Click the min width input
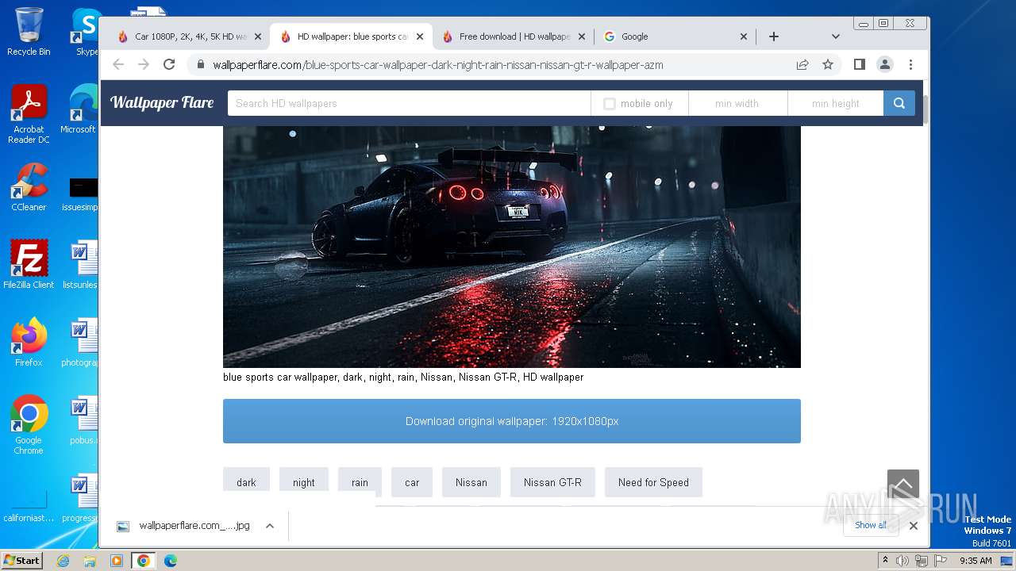 click(x=737, y=103)
